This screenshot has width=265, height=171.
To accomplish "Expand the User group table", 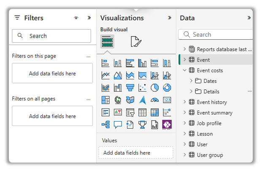I will [184, 155].
